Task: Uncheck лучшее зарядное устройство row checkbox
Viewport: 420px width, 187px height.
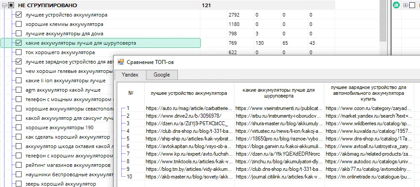Action: (x=18, y=62)
